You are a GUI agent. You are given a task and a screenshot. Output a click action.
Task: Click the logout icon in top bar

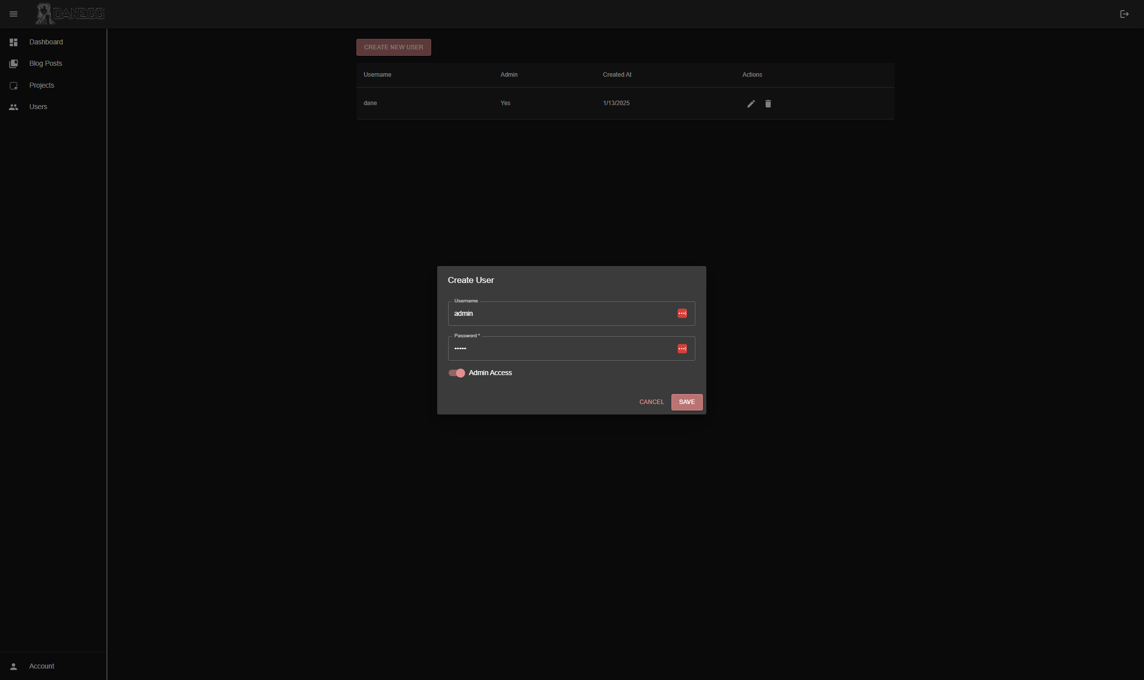tap(1124, 14)
